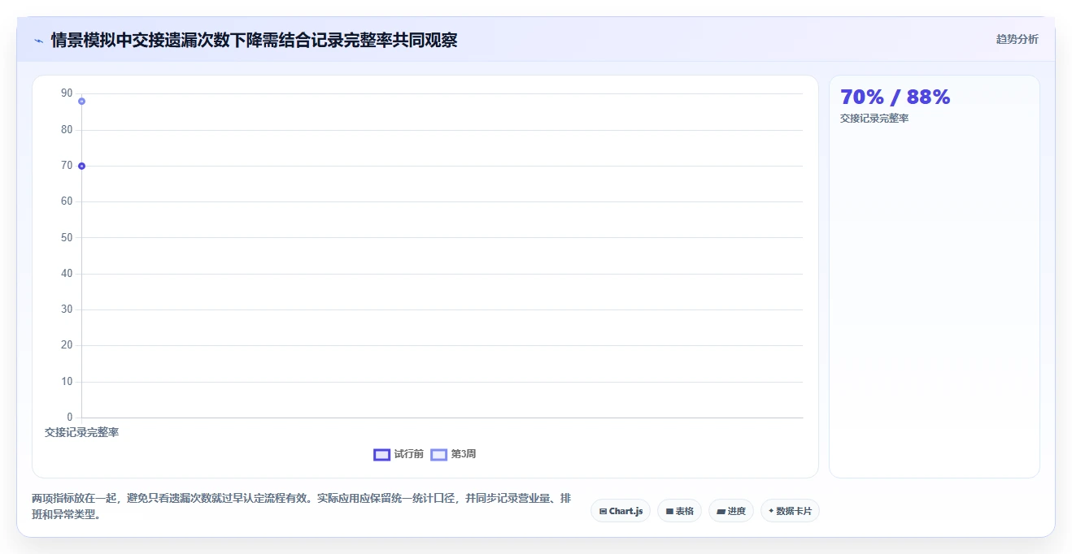Open the 趋势分析 label

[1017, 39]
